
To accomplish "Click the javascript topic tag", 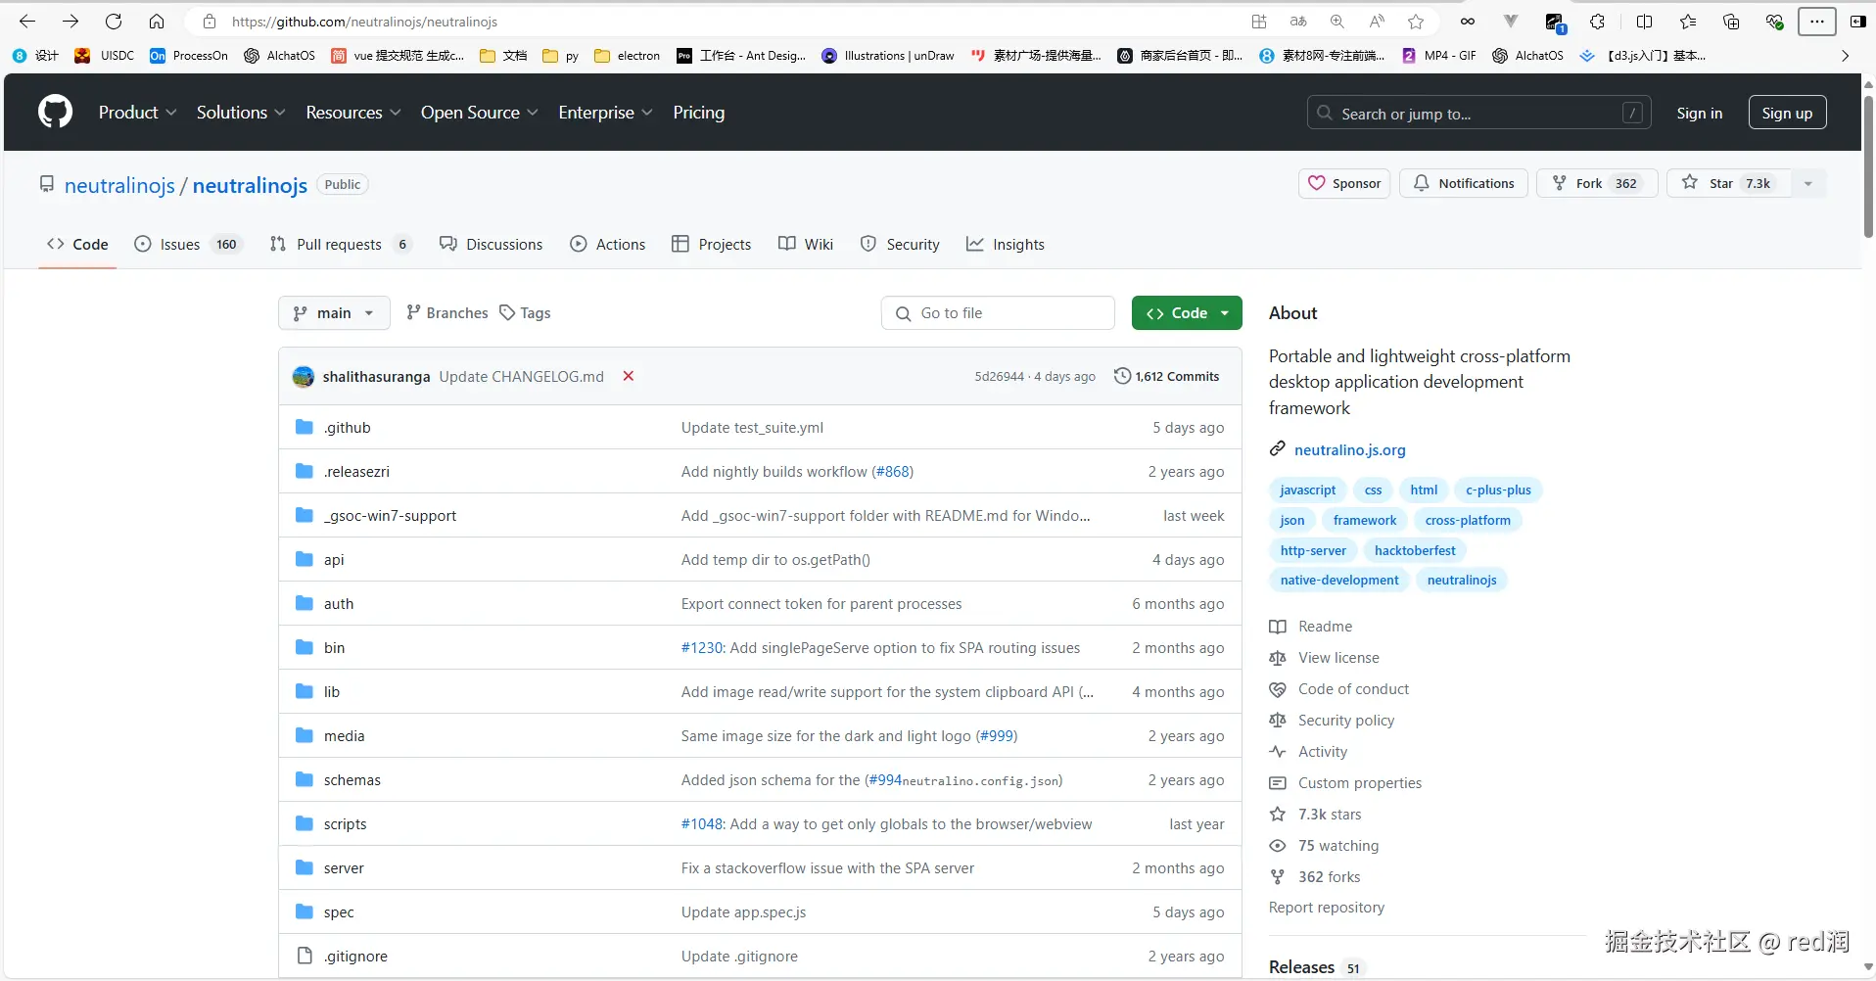I will click(x=1307, y=490).
